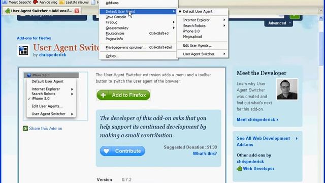325x183 pixels.
Task: Click the Share this Add-on icon
Action: click(25, 129)
